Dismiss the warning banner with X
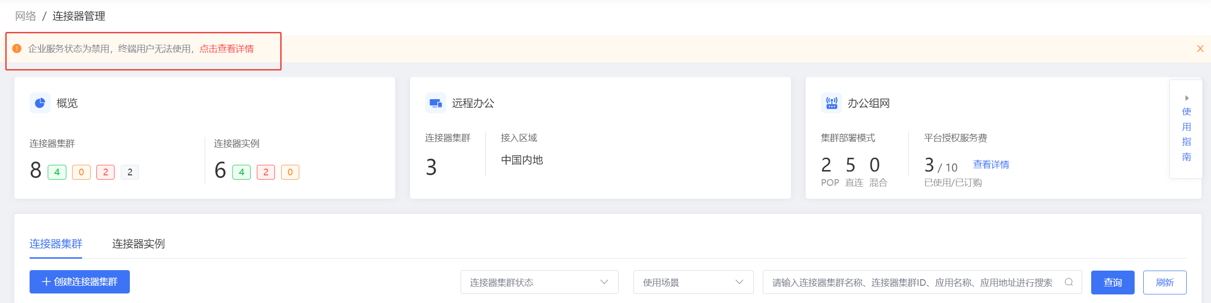Screen dimensions: 1211x303 (x=1200, y=49)
